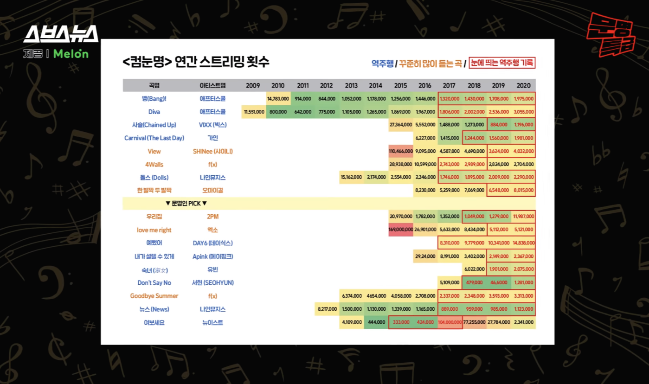Image resolution: width=649 pixels, height=384 pixels.
Task: Click the artist '서현 (SEOHYUN)'
Action: pos(212,282)
